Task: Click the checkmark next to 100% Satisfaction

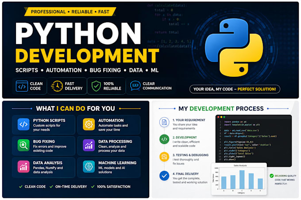Action: pos(93,187)
